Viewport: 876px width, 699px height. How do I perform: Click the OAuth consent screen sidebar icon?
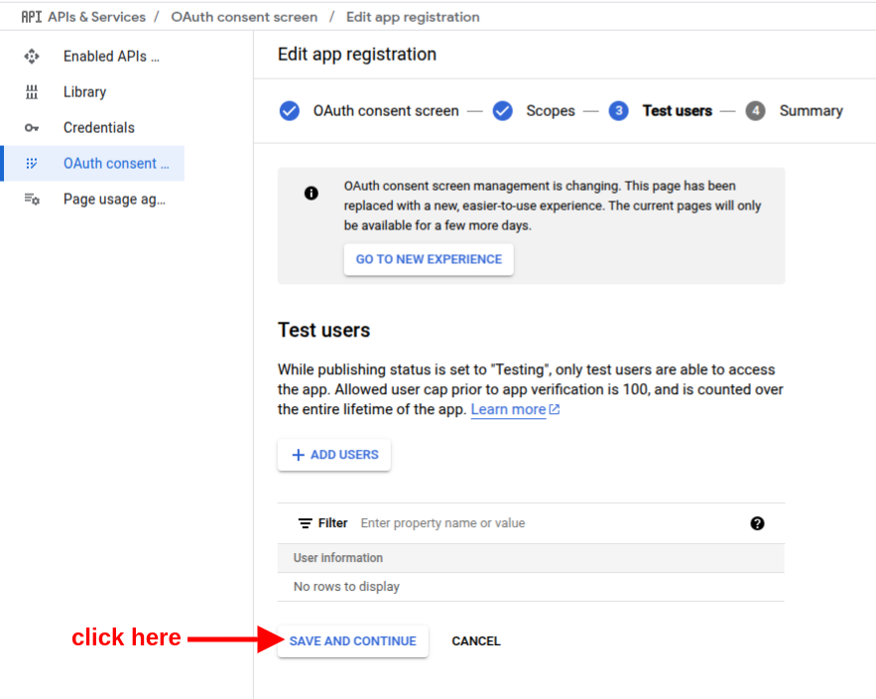tap(32, 164)
